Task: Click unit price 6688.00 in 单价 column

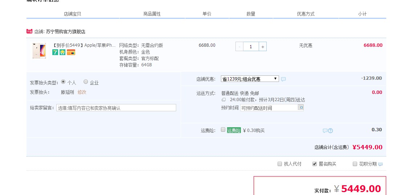Action: [x=207, y=45]
